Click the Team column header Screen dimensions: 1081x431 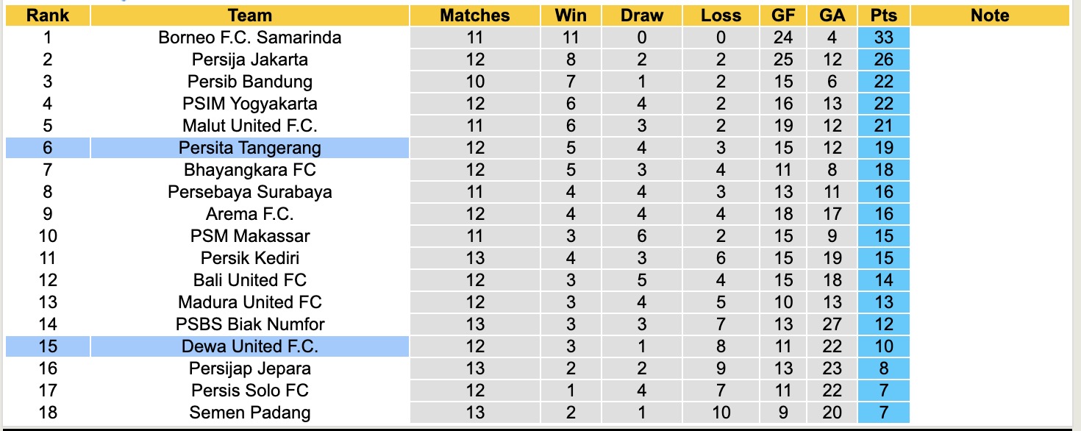pyautogui.click(x=249, y=15)
